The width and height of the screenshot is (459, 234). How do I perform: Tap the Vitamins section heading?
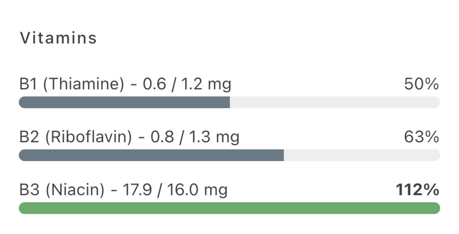58,38
